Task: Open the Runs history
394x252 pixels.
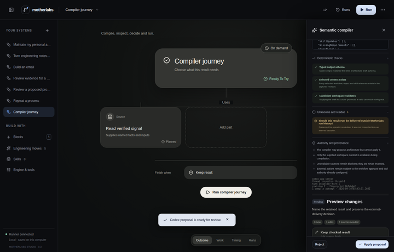Action: [343, 10]
